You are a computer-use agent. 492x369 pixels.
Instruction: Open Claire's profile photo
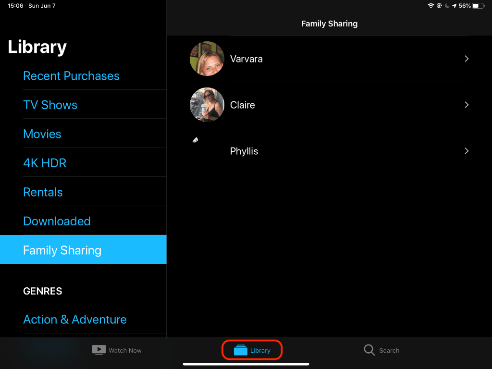click(207, 105)
